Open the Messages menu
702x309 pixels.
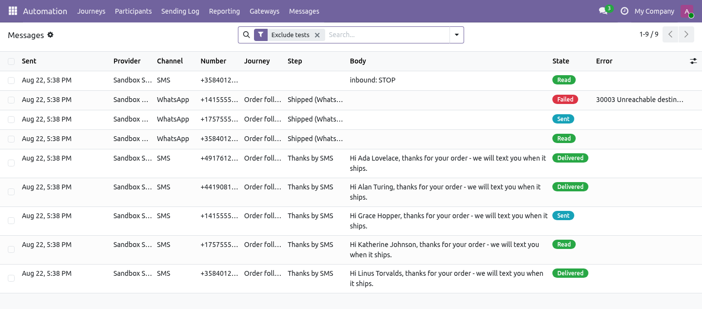(304, 11)
